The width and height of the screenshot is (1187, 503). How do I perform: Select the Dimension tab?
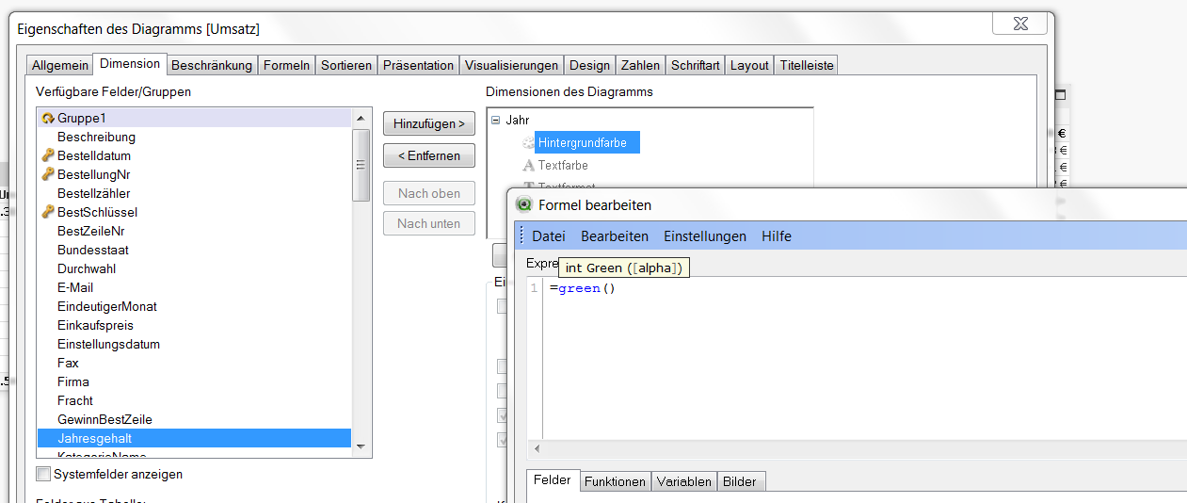pos(130,63)
